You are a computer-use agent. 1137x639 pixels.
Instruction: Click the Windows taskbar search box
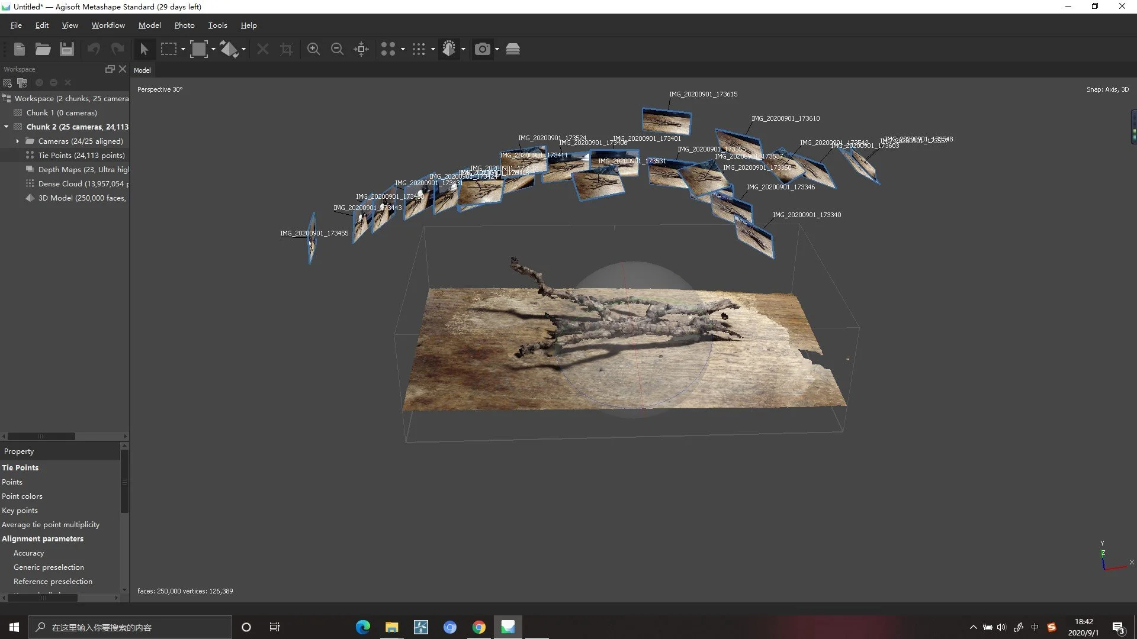point(130,627)
